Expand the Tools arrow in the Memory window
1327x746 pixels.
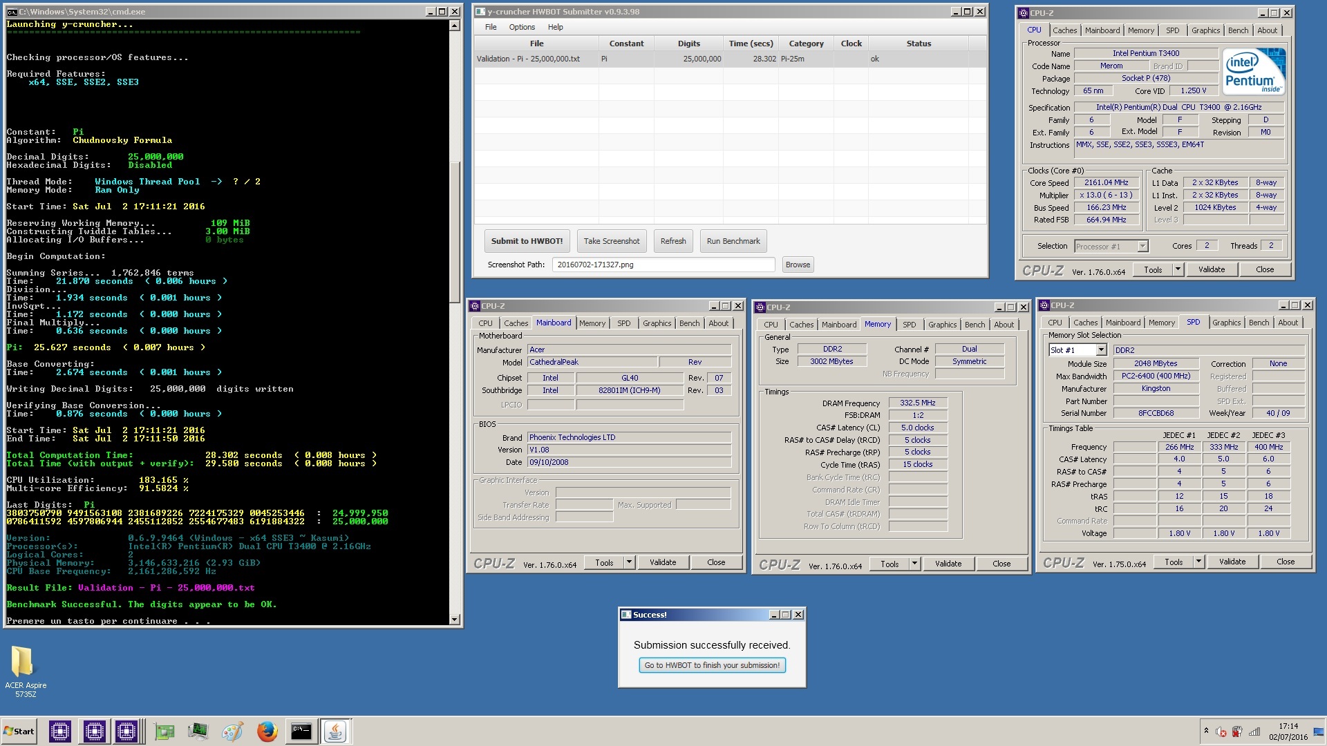coord(914,564)
